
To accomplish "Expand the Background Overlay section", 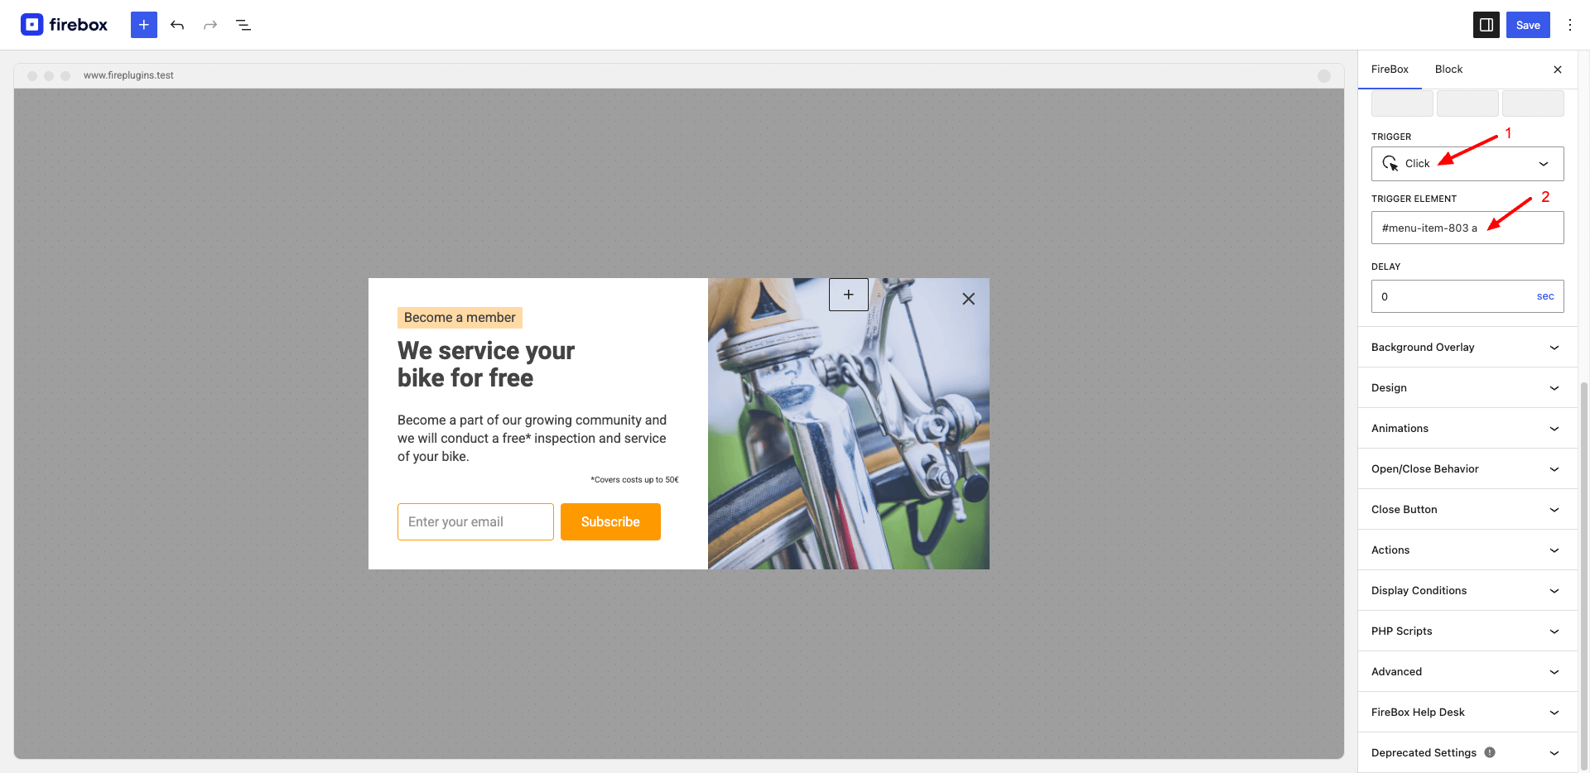I will [1467, 348].
